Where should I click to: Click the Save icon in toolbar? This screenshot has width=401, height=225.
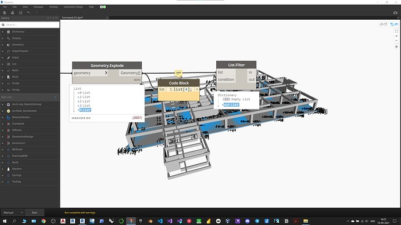pyautogui.click(x=20, y=13)
